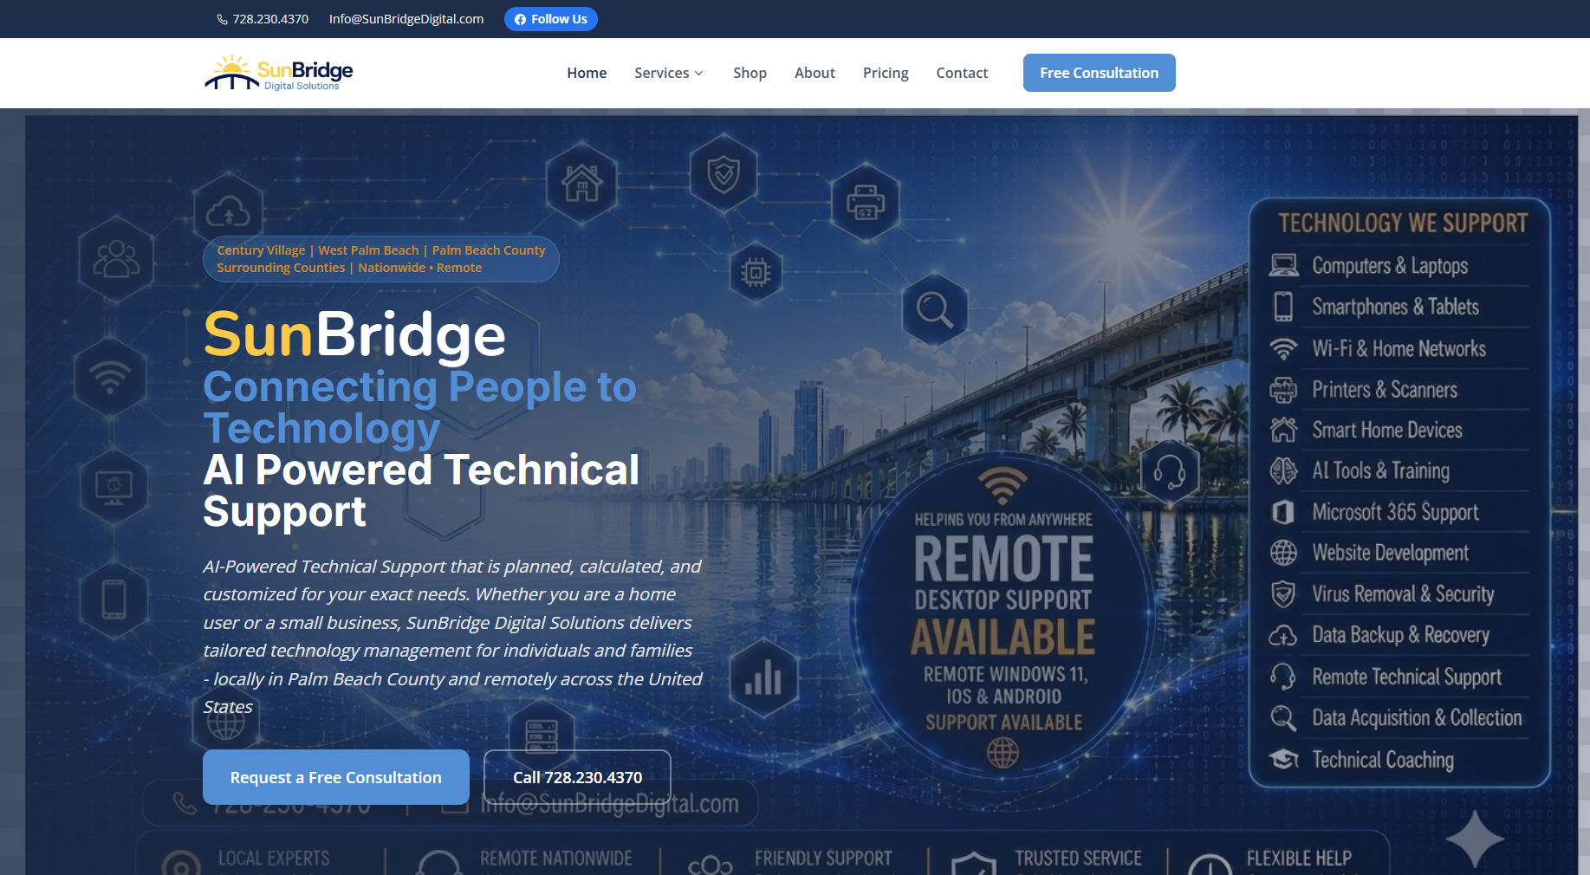Go to the Contact page
This screenshot has width=1590, height=875.
click(962, 73)
